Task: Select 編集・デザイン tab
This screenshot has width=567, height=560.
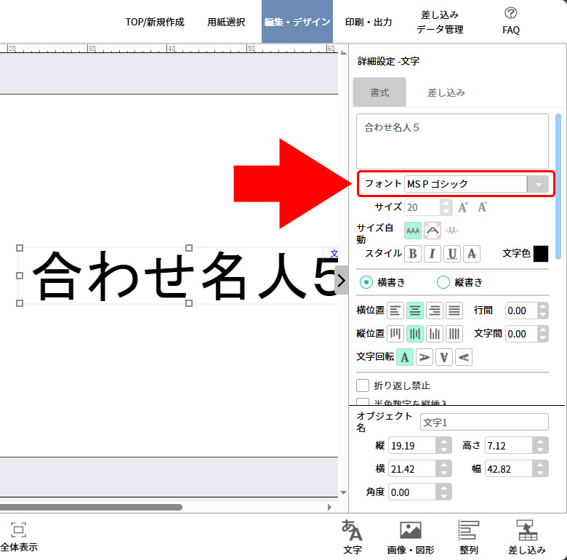Action: (297, 21)
